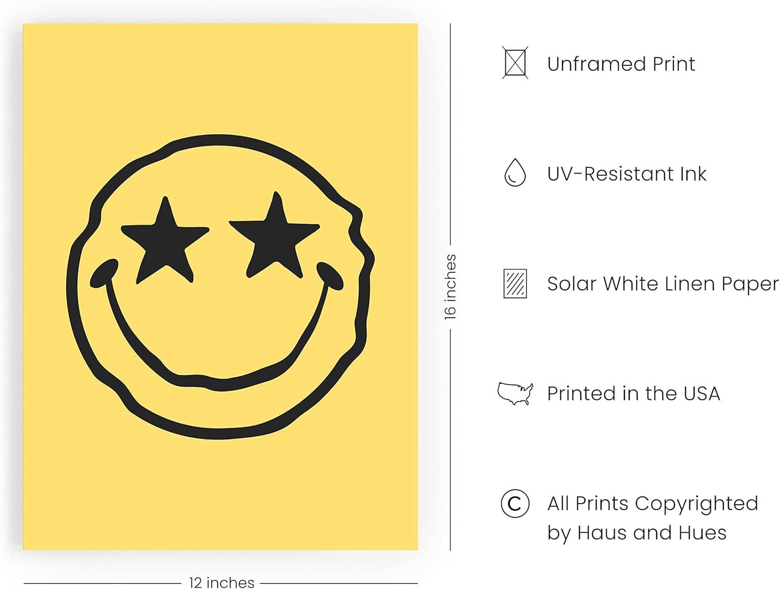Click the Solar White Linen Paper text
This screenshot has width=780, height=589.
pyautogui.click(x=663, y=284)
